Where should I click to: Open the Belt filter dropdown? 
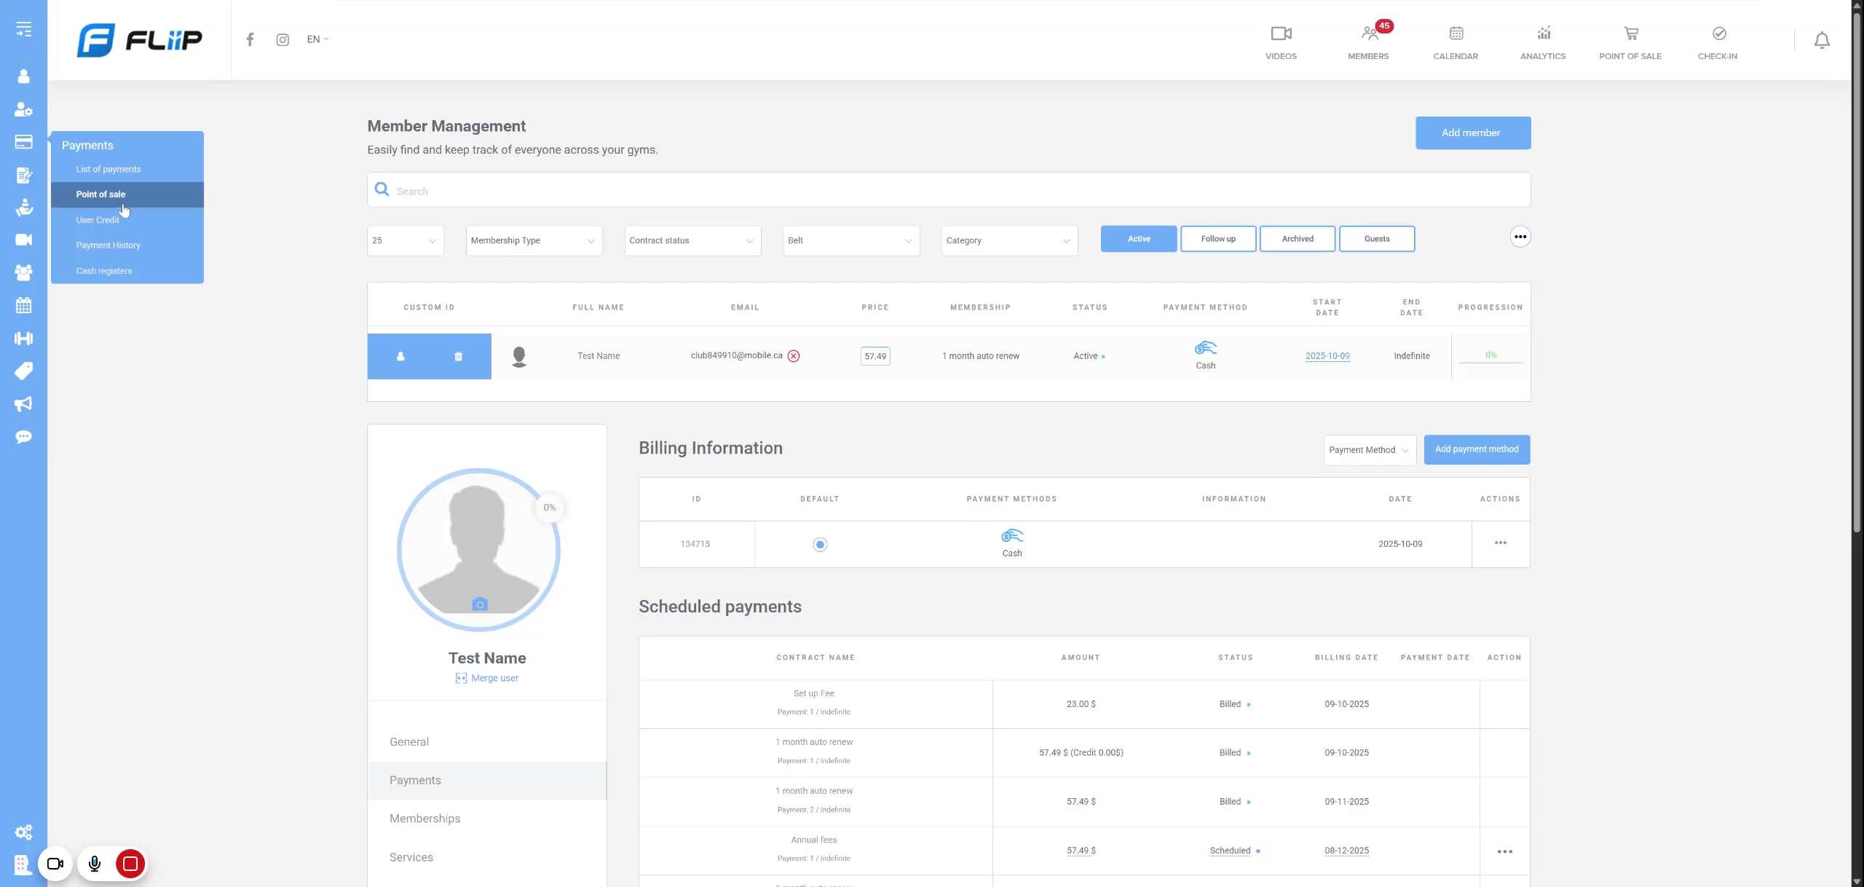(x=851, y=240)
